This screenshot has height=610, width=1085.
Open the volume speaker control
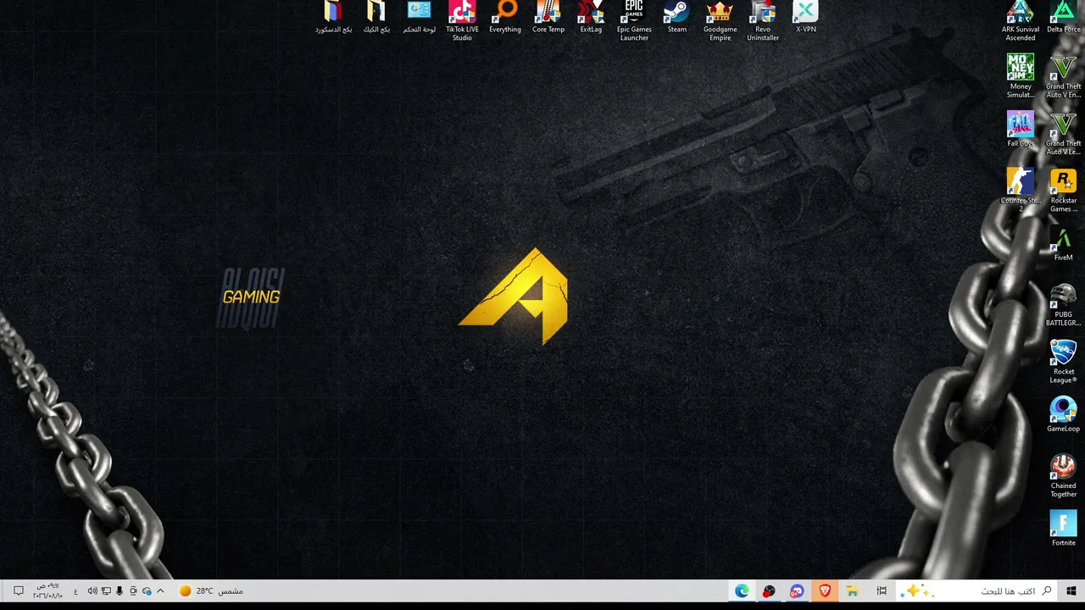pyautogui.click(x=92, y=591)
